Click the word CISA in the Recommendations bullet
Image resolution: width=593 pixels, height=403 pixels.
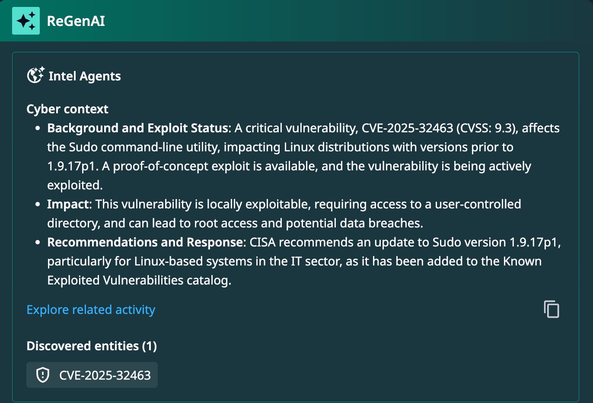tap(262, 242)
